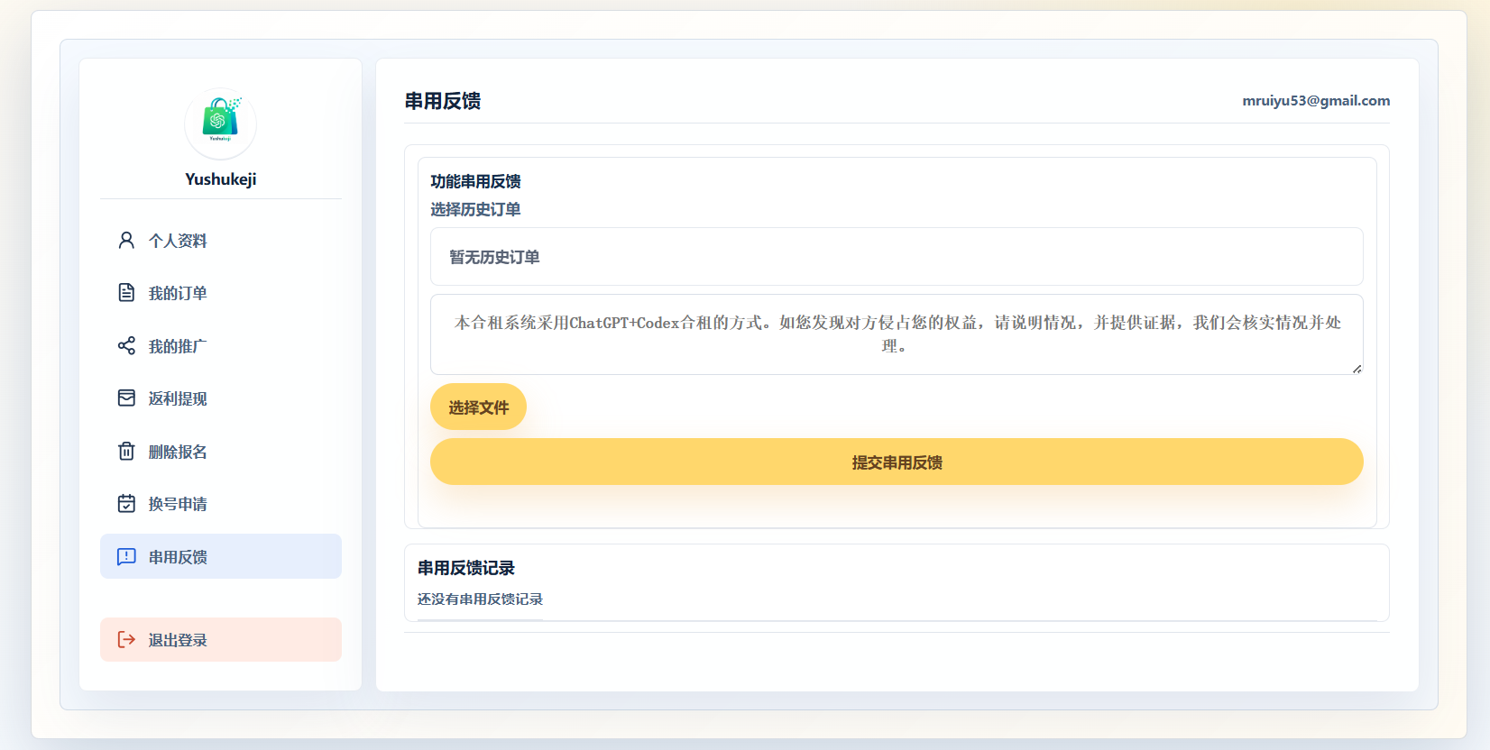Open 返利提现 in the sidebar
Viewport: 1490px width, 750px height.
[221, 398]
